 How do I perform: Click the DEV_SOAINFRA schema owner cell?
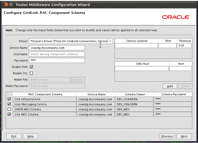pyautogui.click(x=134, y=99)
